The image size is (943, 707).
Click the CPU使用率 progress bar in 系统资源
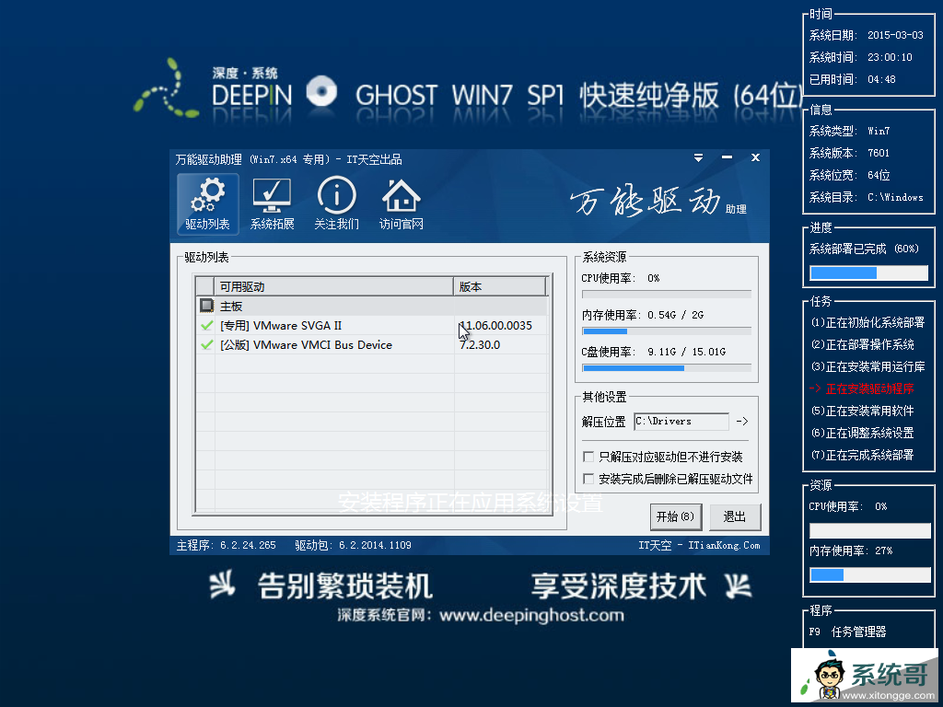tap(667, 295)
